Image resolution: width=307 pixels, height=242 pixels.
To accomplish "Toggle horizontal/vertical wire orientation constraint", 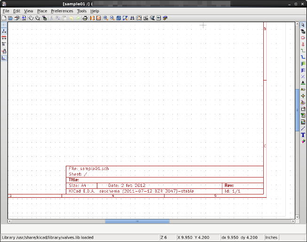I will 4,58.
